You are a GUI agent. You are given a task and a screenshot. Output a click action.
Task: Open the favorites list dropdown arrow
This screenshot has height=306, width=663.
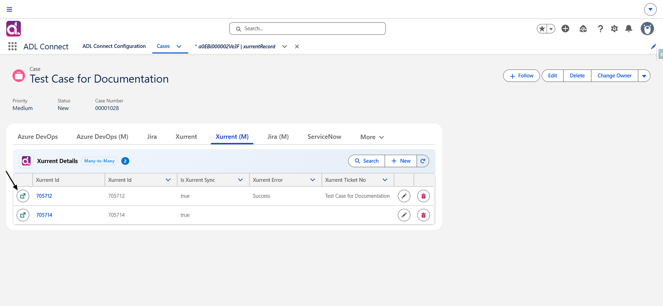click(x=551, y=29)
